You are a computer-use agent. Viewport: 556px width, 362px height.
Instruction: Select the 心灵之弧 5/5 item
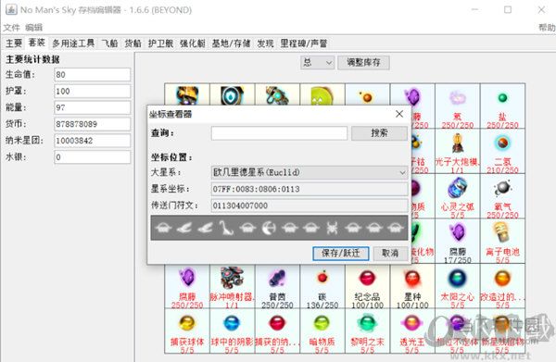coord(458,196)
